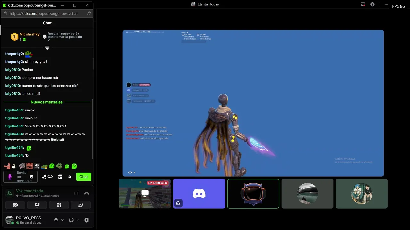Select the lake photo avatar participant tile
Viewport: 410px width, 230px height.
click(307, 194)
